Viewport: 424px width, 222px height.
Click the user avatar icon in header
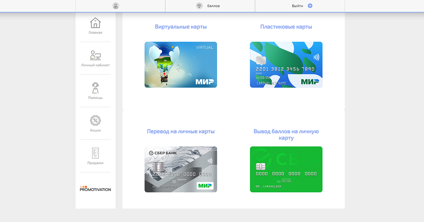(116, 6)
